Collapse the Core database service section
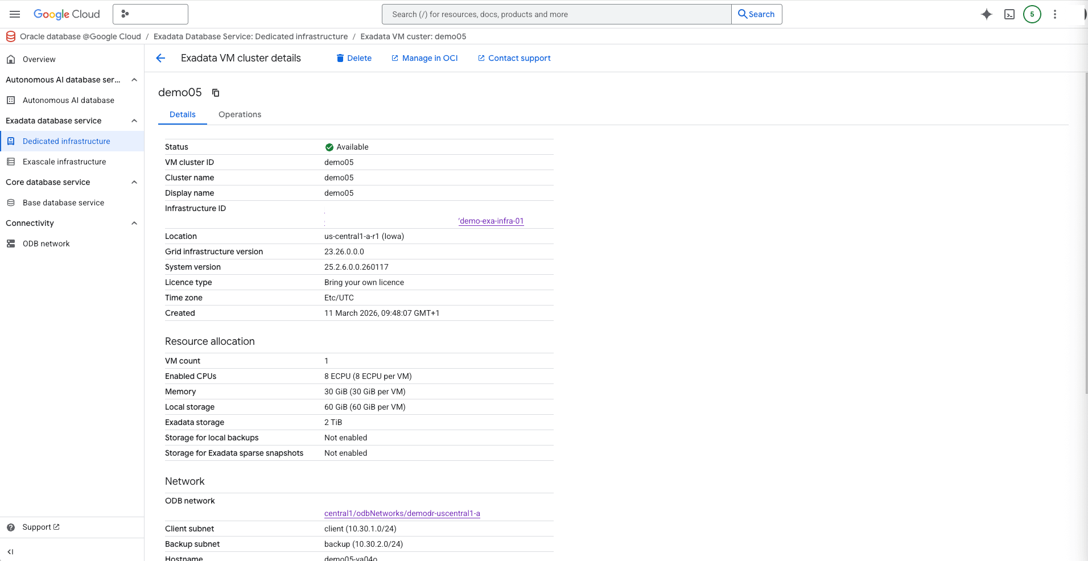This screenshot has width=1088, height=561. [134, 182]
